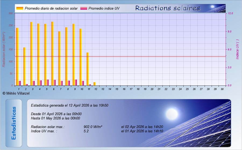Image resolution: width=242 pixels, height=150 pixels.
Task: Click the 'Radiacion solar max.' value 902.0 W/m²
Action: point(93,127)
